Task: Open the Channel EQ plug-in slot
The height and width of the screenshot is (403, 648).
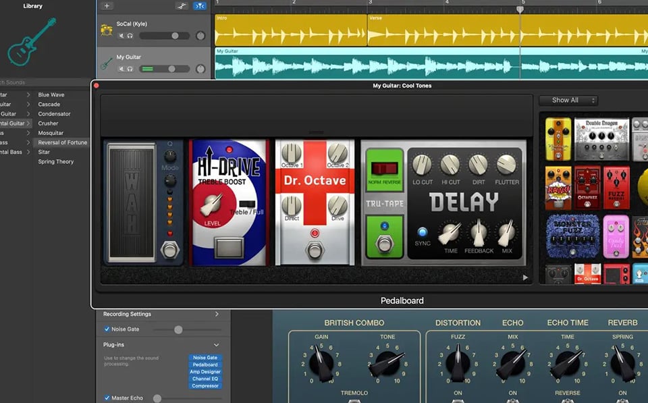Action: click(205, 379)
